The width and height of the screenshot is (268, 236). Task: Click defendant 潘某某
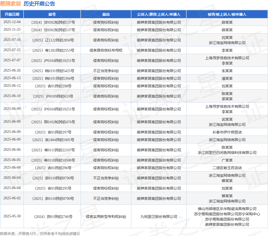(x=227, y=79)
